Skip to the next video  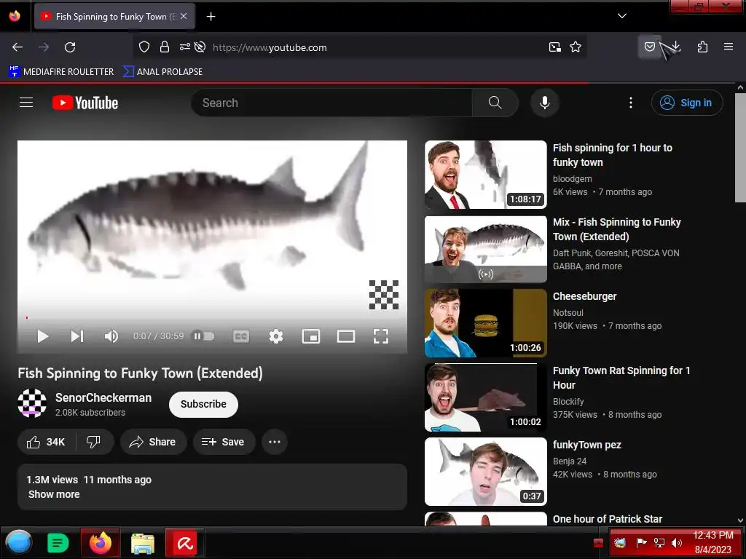point(77,336)
